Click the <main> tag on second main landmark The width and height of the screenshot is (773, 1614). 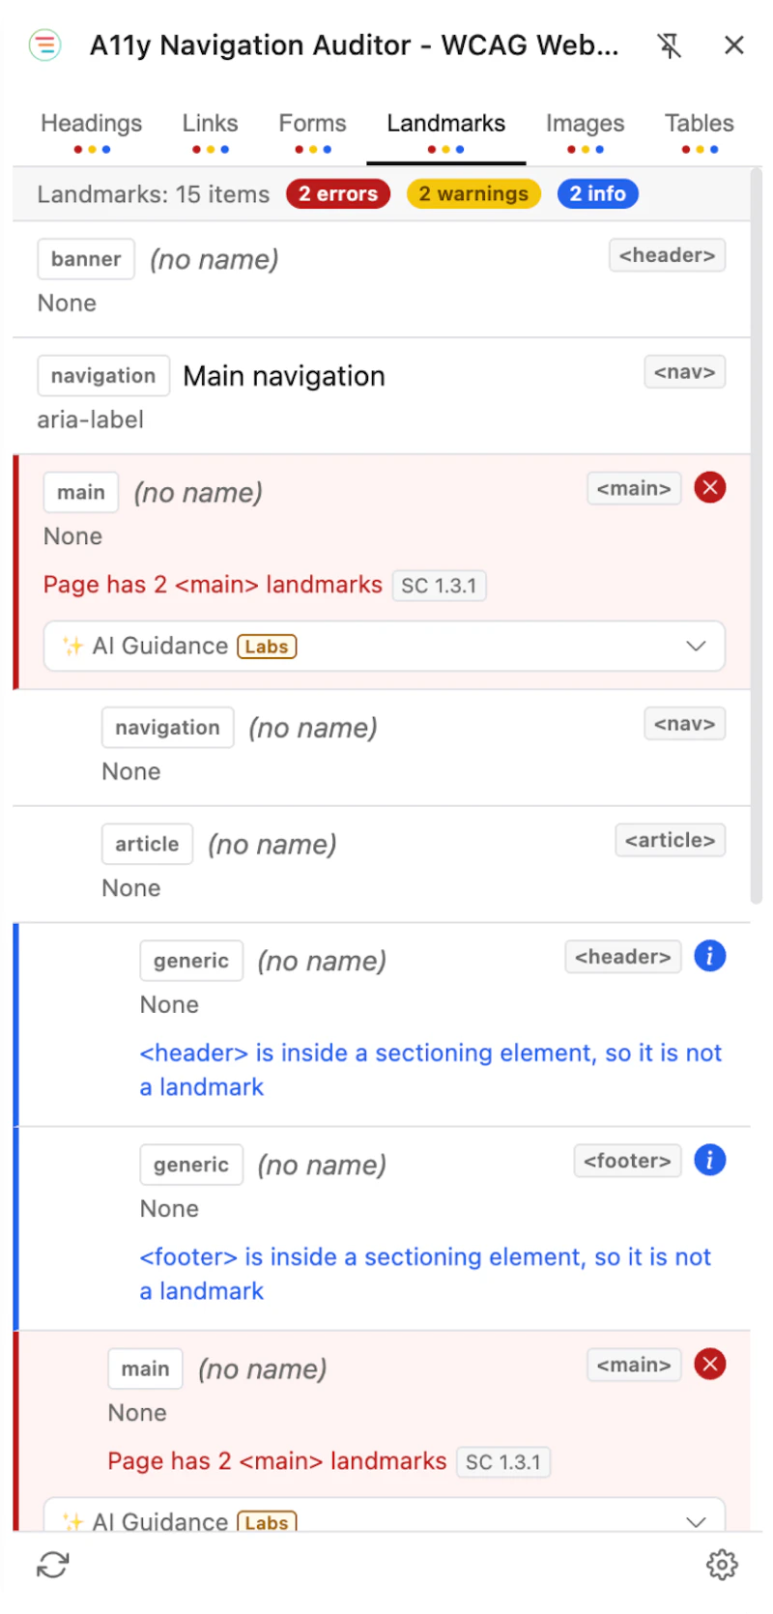pos(634,1365)
